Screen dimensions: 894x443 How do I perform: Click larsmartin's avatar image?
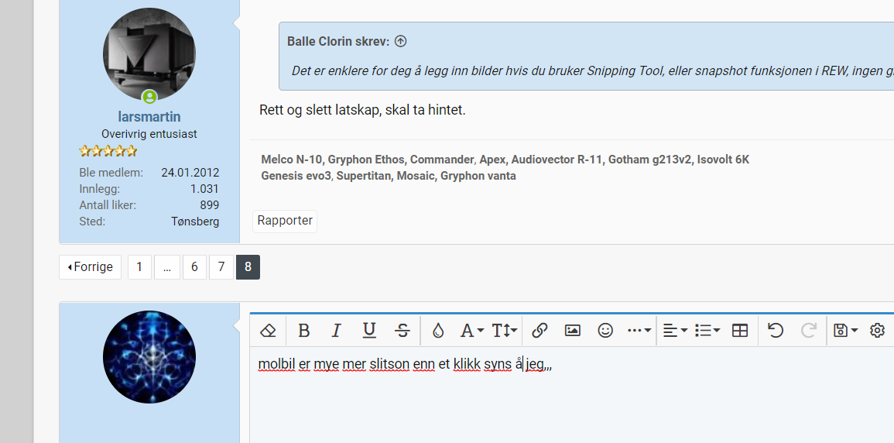coord(149,55)
